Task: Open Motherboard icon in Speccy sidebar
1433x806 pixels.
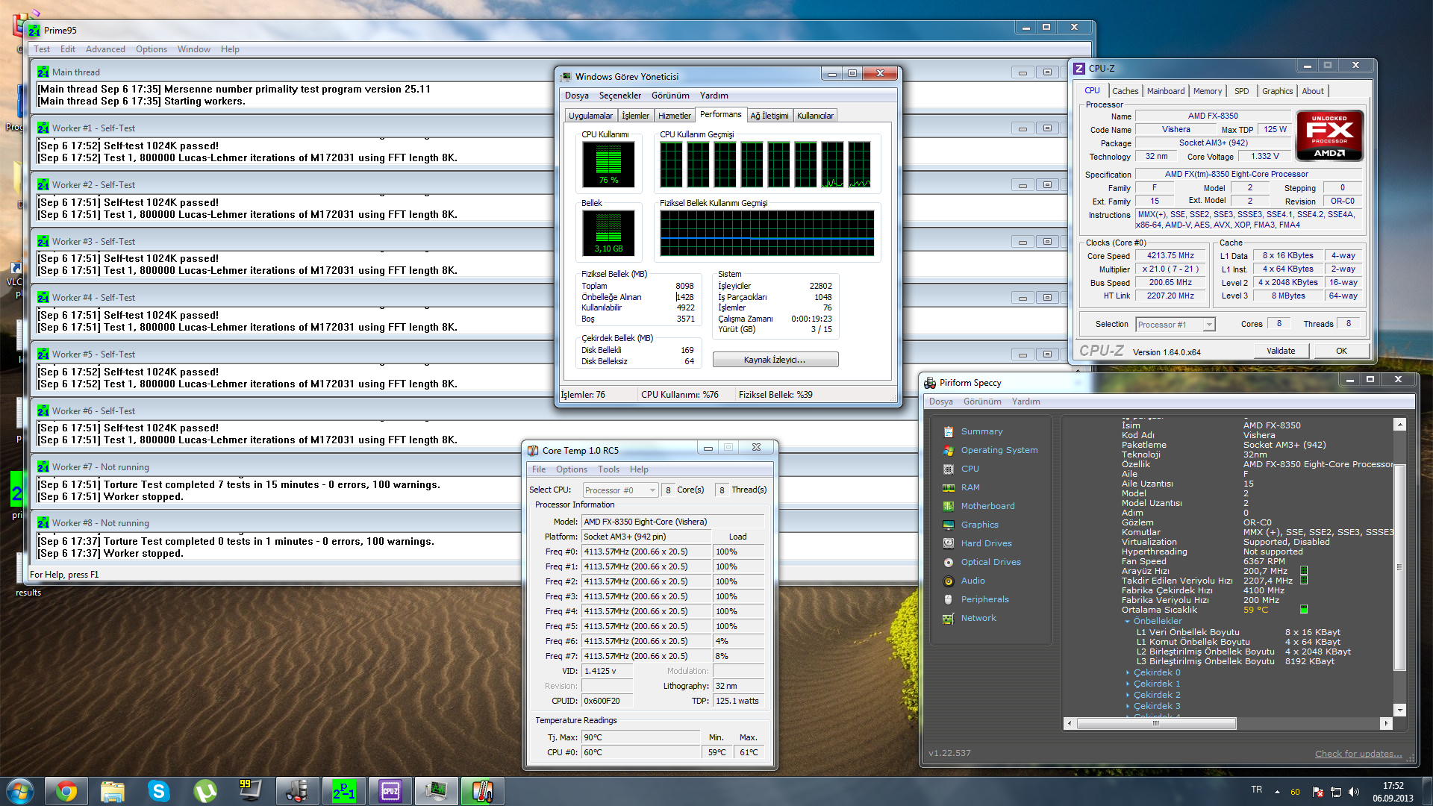Action: [x=948, y=506]
